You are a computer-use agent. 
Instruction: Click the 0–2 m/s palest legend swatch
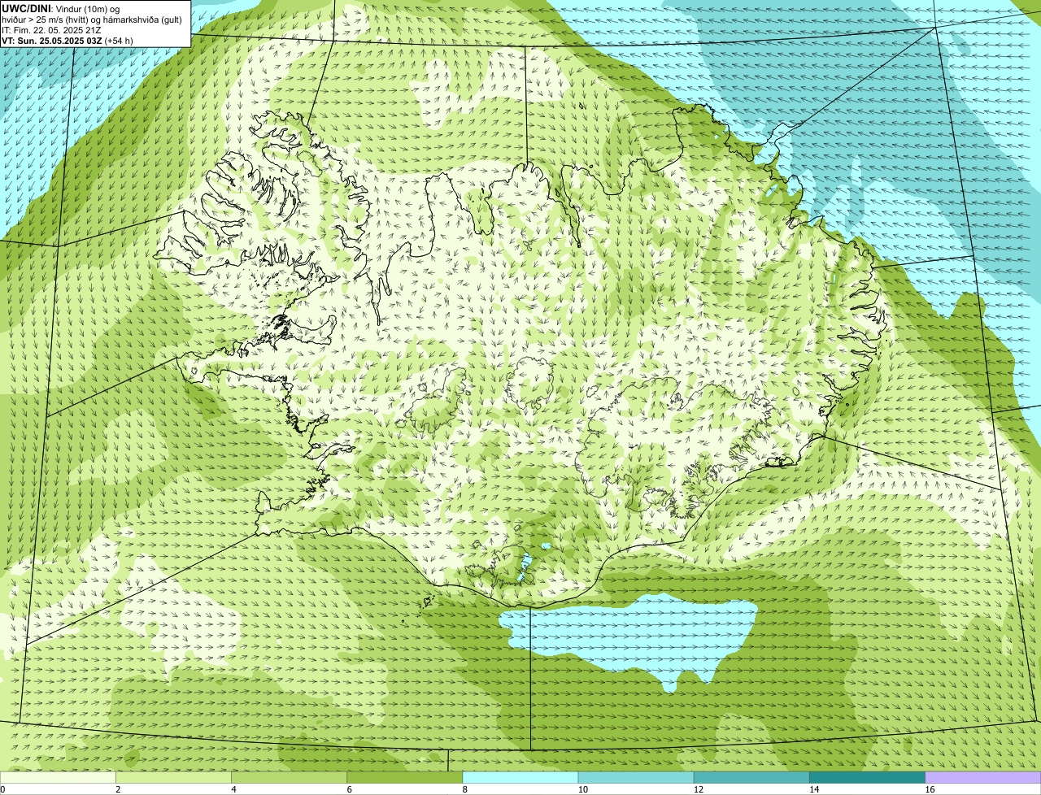tap(58, 778)
